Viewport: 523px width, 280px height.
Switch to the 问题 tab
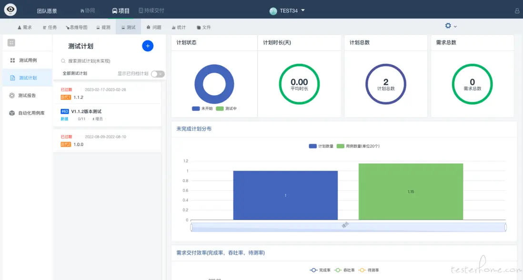coord(154,28)
